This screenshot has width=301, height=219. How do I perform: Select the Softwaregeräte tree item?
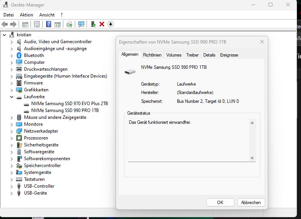tap(39, 152)
